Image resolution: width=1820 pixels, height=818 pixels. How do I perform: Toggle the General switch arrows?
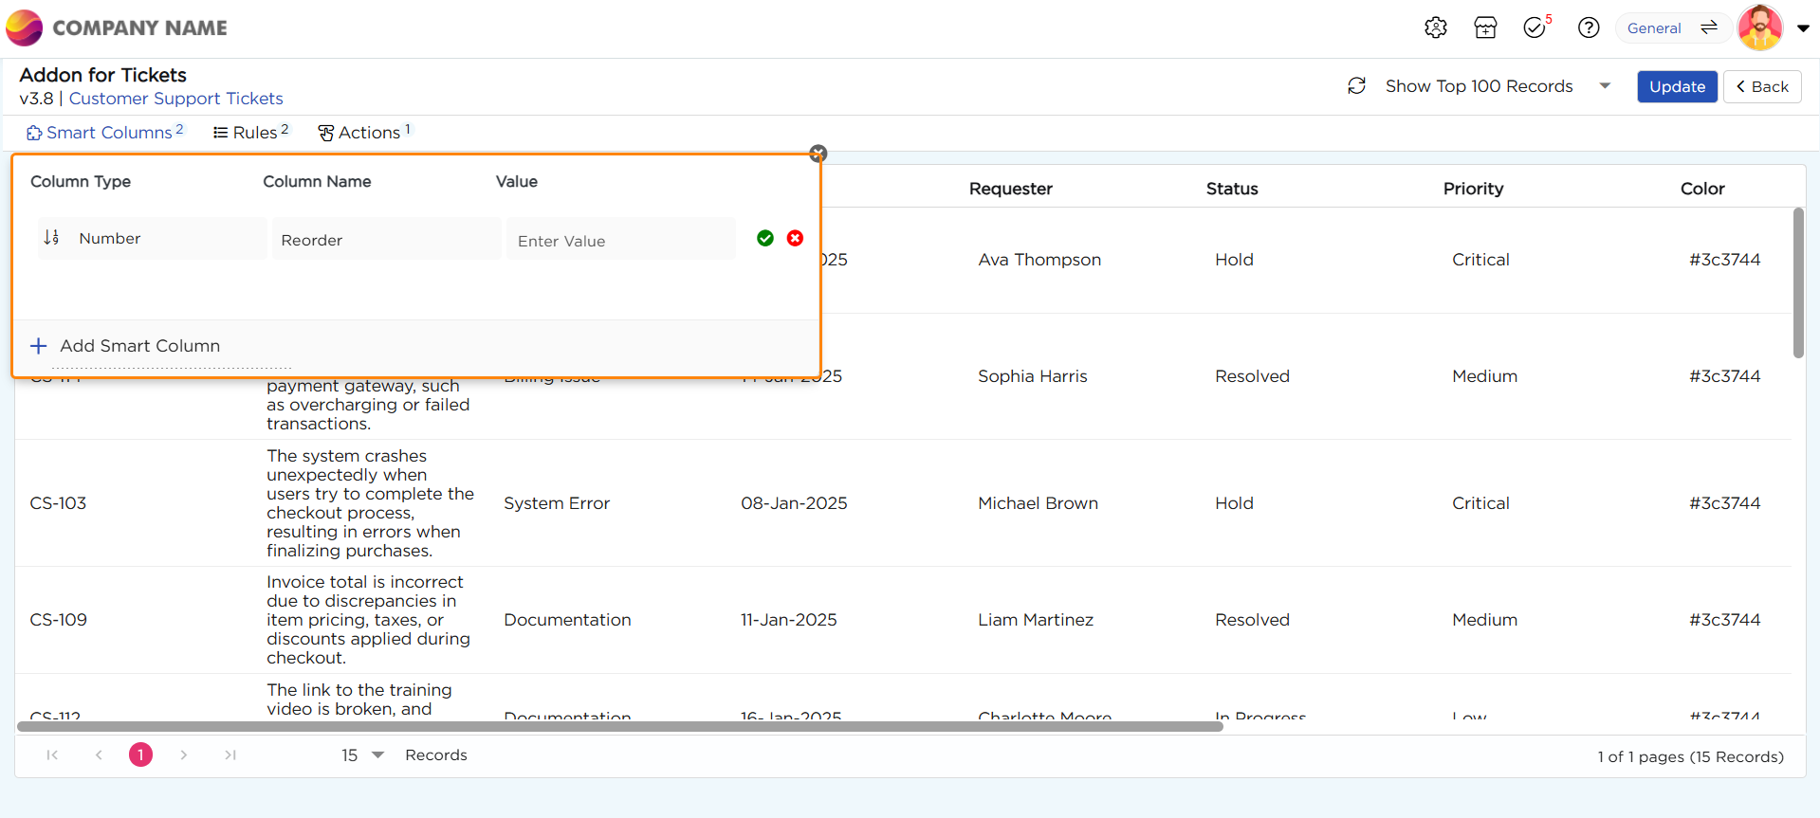(1709, 28)
